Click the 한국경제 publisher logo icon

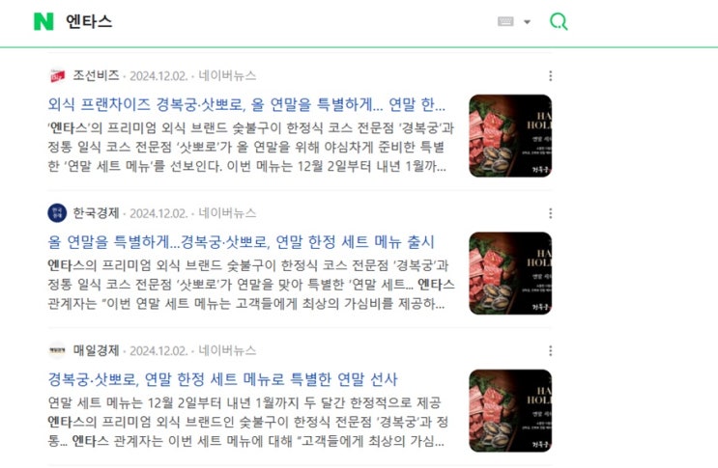(57, 213)
